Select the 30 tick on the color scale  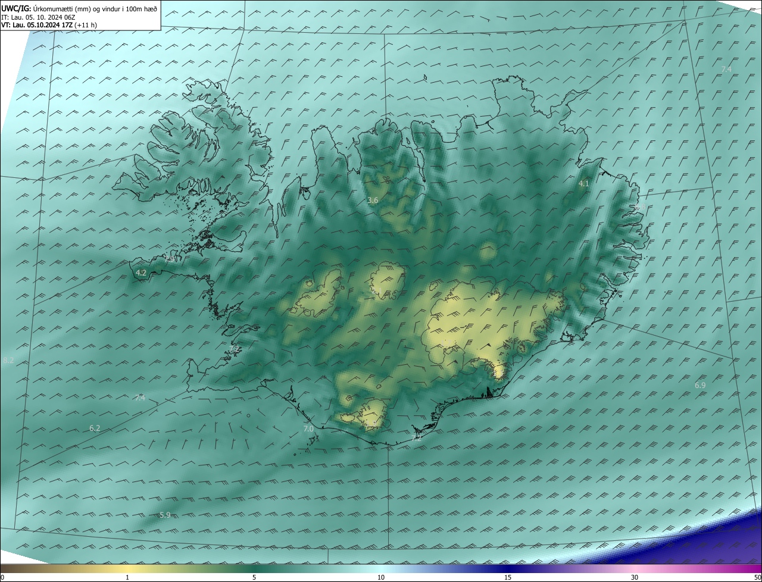(635, 577)
